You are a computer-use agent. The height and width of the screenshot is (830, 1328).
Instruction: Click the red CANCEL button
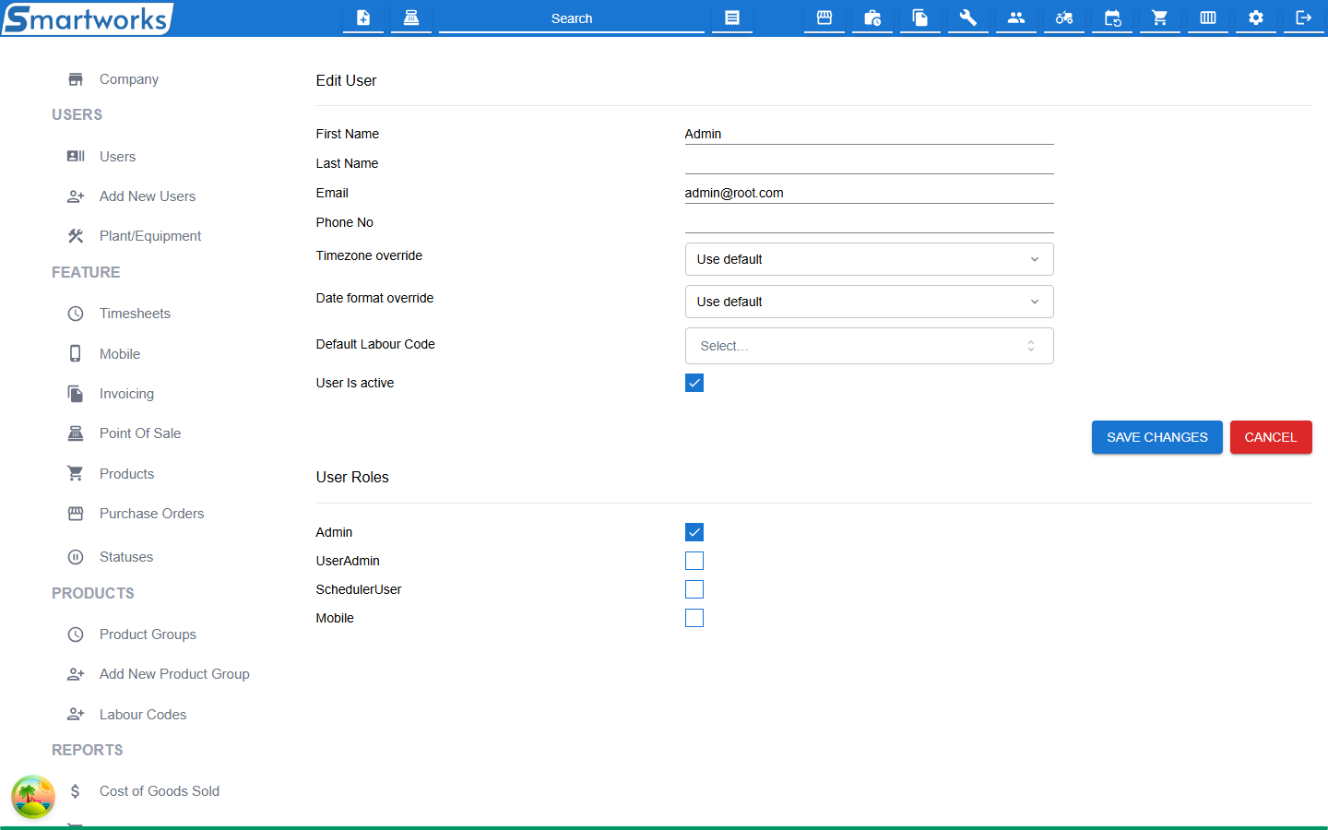tap(1271, 437)
